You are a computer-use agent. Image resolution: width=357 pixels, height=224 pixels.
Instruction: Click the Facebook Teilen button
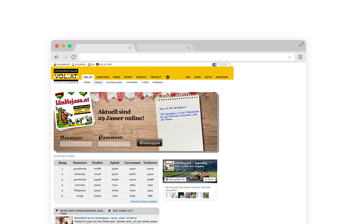click(x=209, y=179)
